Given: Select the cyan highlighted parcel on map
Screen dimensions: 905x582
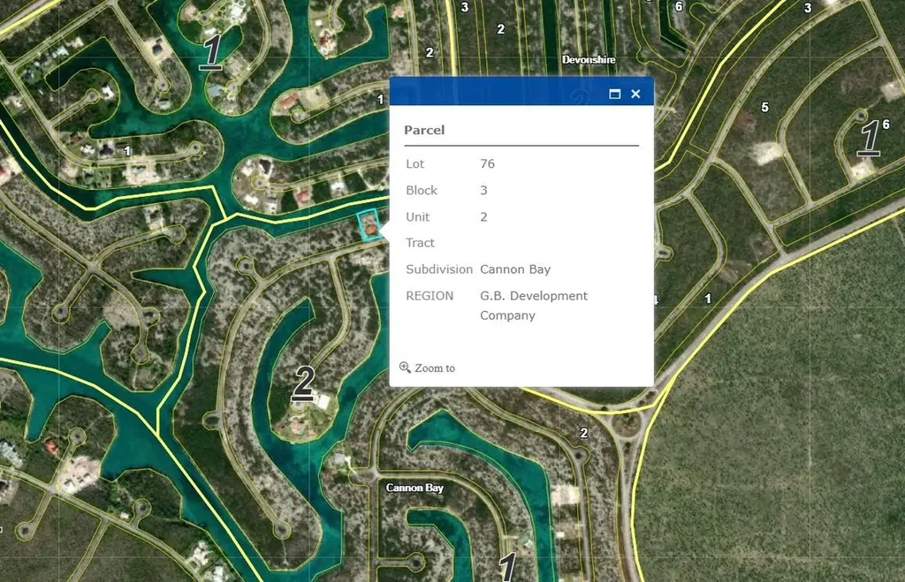Looking at the screenshot, I should point(369,226).
